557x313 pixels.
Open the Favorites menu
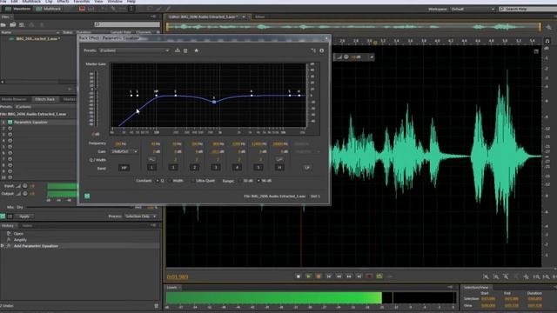pyautogui.click(x=82, y=2)
